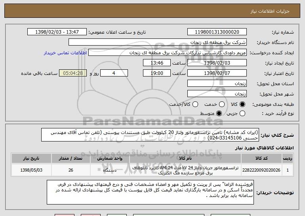Click the تاریخ نیاز column header
This screenshot has width=305, height=216.
pos(31,159)
